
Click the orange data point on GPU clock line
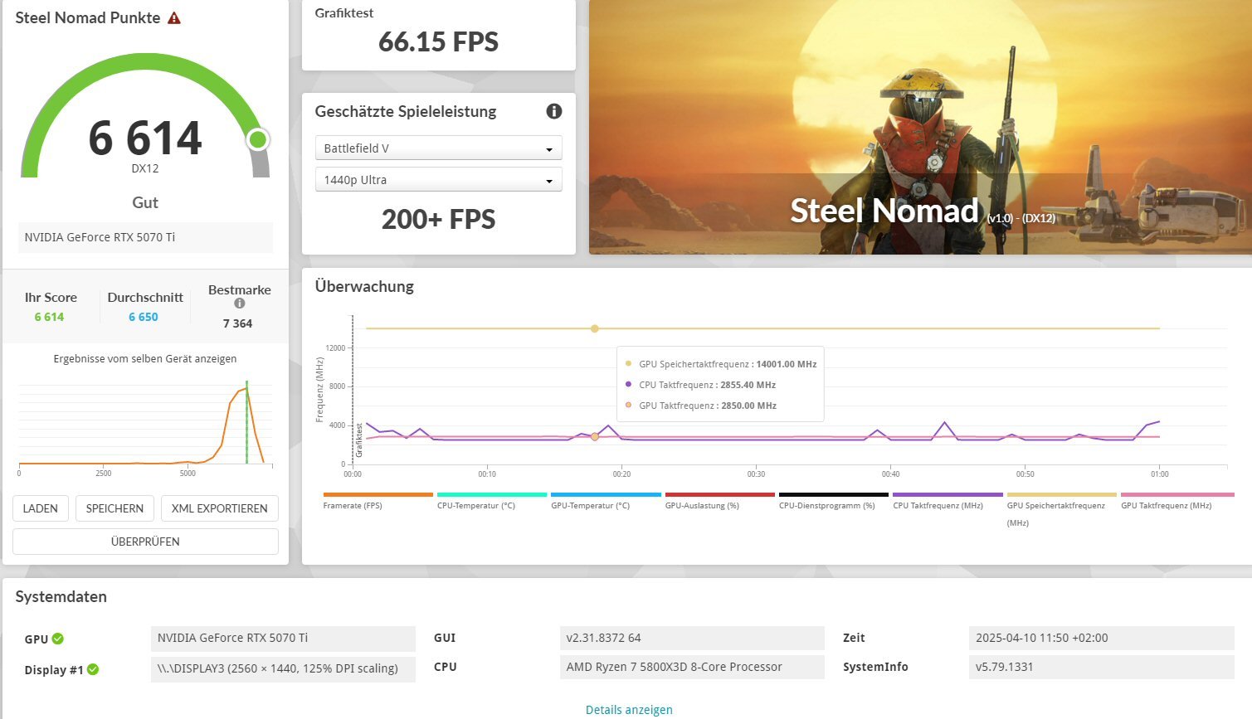click(595, 436)
